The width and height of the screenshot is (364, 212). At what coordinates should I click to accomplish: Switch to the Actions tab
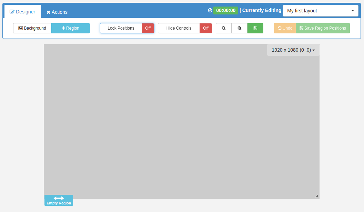point(57,12)
